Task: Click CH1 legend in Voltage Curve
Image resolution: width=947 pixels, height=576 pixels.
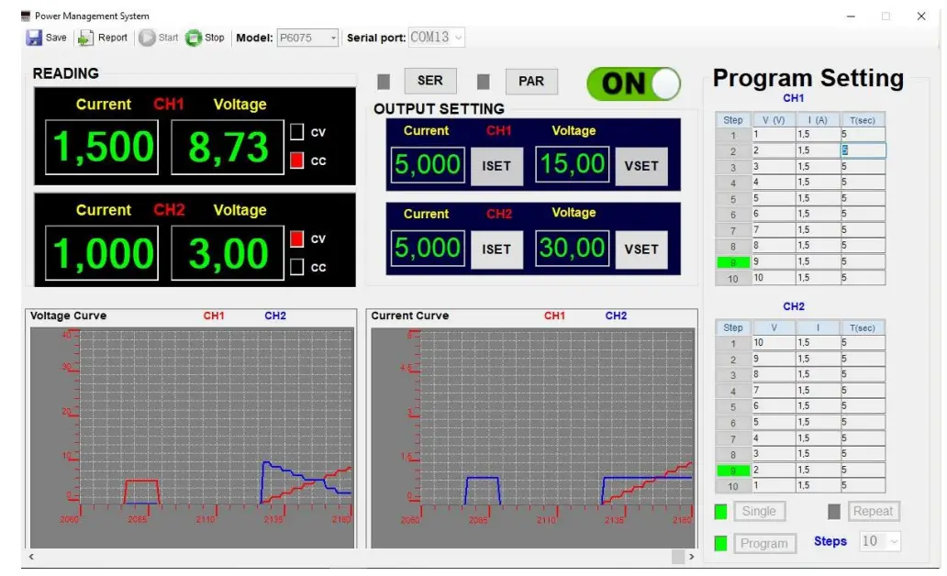Action: click(x=214, y=316)
